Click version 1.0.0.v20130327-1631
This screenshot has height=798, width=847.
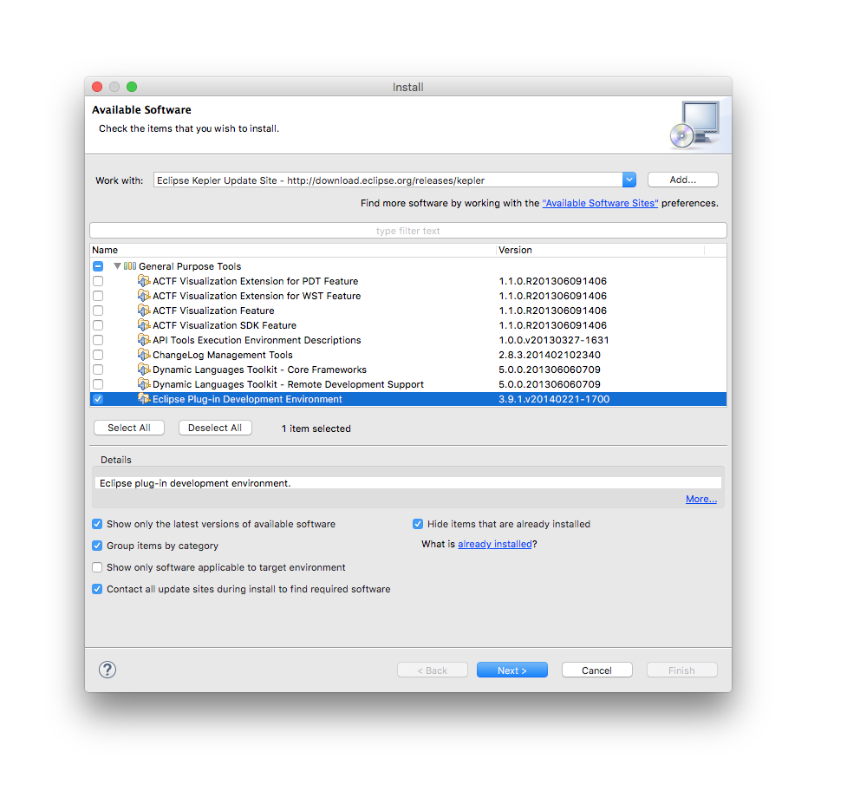(x=554, y=340)
